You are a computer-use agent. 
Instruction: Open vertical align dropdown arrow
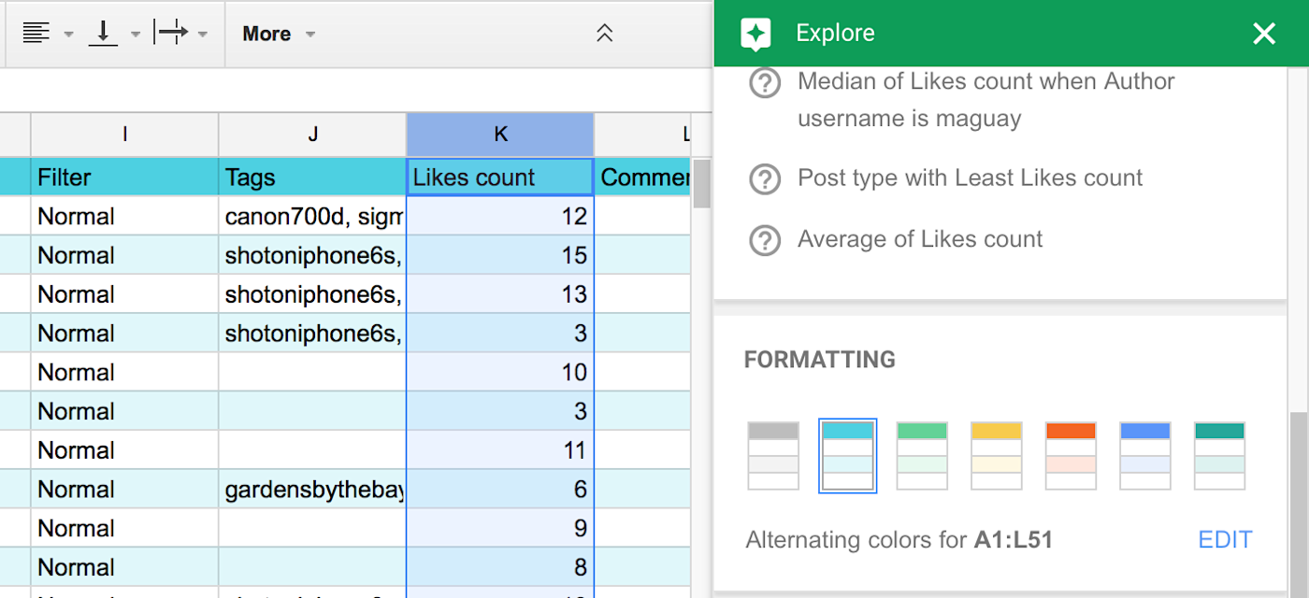136,35
